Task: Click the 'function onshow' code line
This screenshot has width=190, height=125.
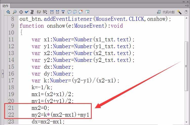Action: 71,26
